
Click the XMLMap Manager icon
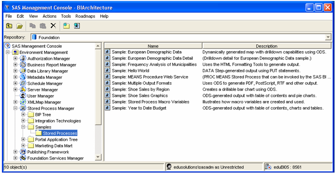(23, 102)
